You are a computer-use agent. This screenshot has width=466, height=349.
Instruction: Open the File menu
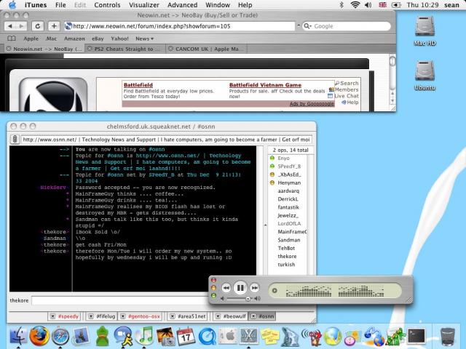coord(60,5)
